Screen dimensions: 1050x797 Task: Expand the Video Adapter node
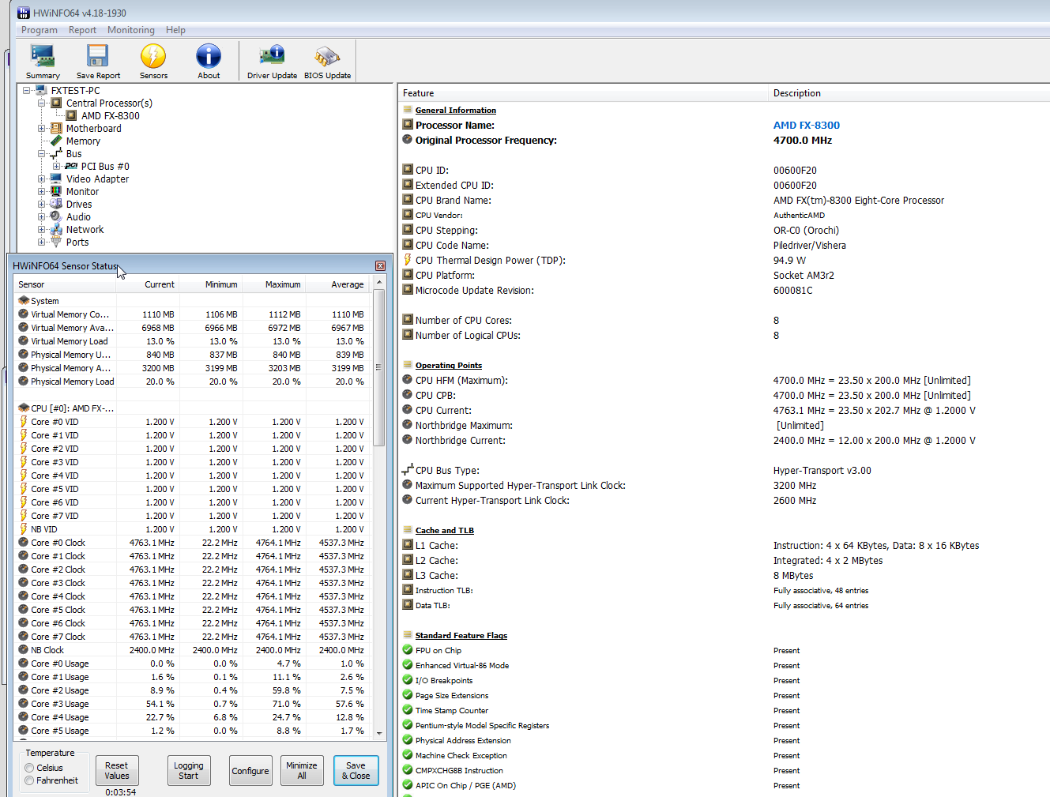click(42, 179)
